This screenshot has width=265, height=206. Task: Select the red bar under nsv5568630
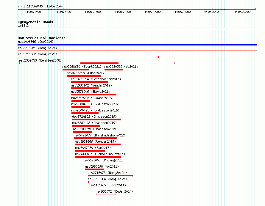[x=76, y=70]
